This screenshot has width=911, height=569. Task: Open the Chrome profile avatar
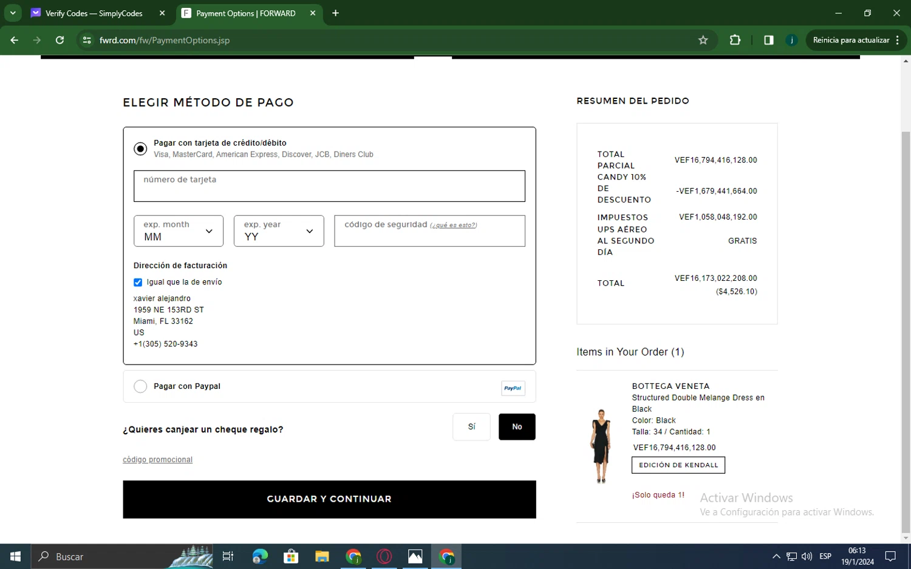point(791,40)
